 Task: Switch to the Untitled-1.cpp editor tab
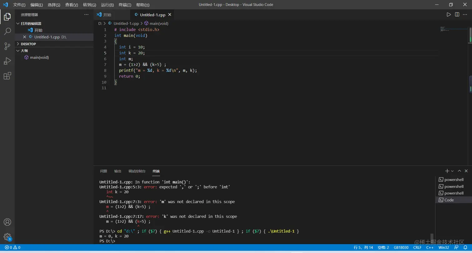[x=152, y=15]
